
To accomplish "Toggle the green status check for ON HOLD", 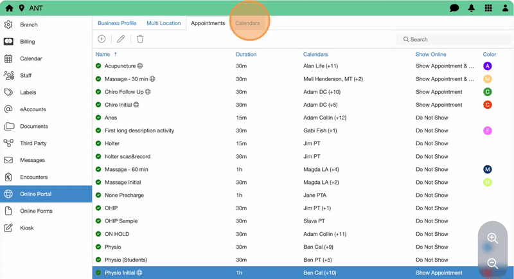I will [98, 234].
